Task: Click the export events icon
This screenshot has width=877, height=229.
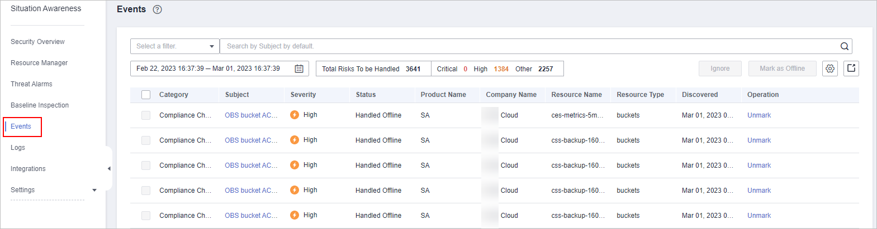Action: (851, 69)
